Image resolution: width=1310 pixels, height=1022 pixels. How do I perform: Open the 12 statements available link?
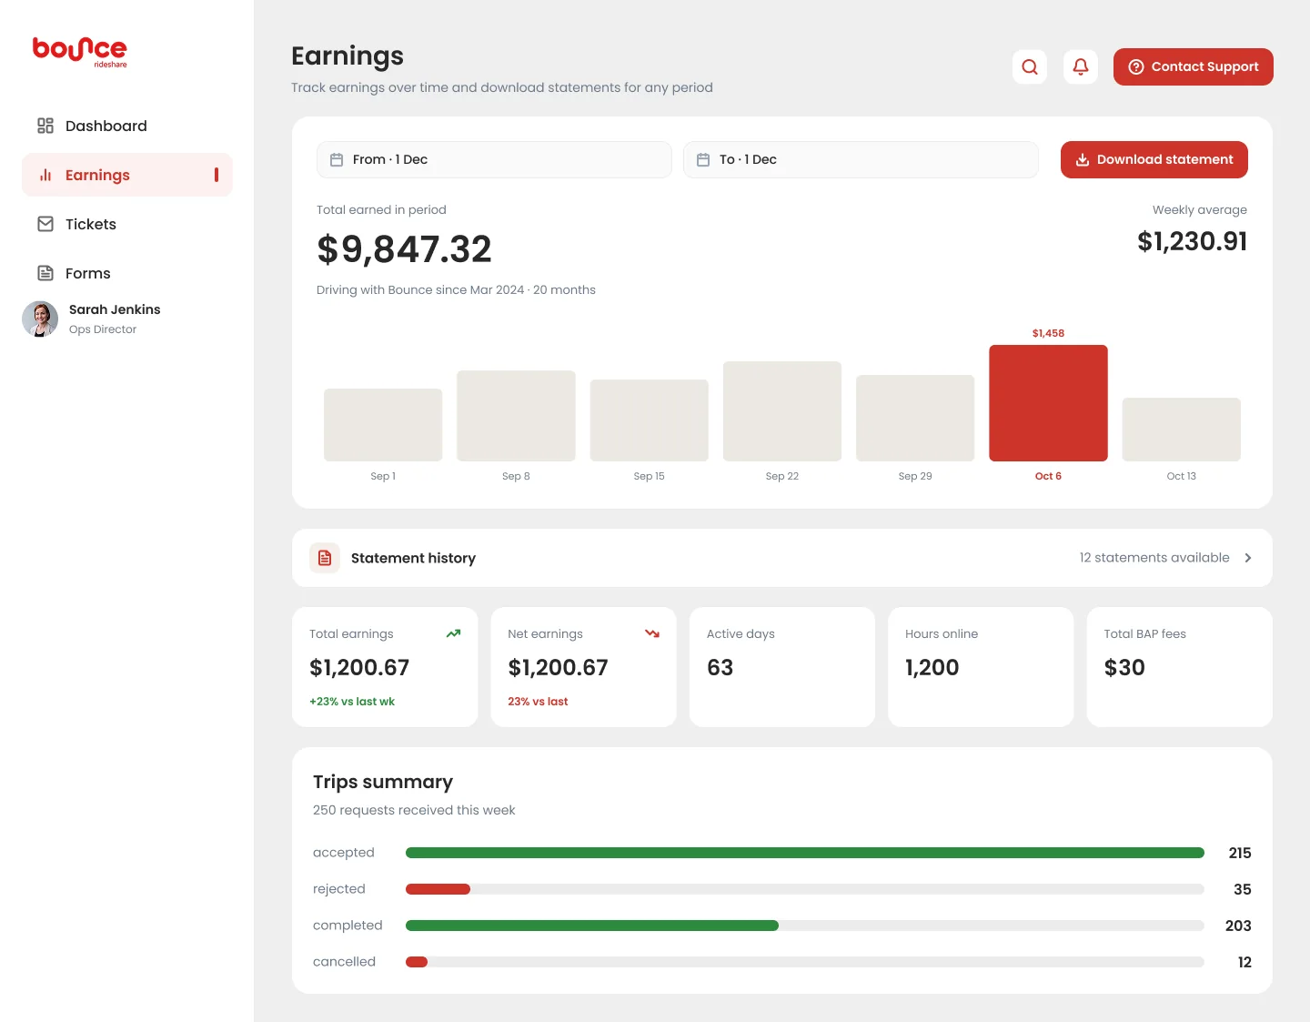[x=1154, y=558]
